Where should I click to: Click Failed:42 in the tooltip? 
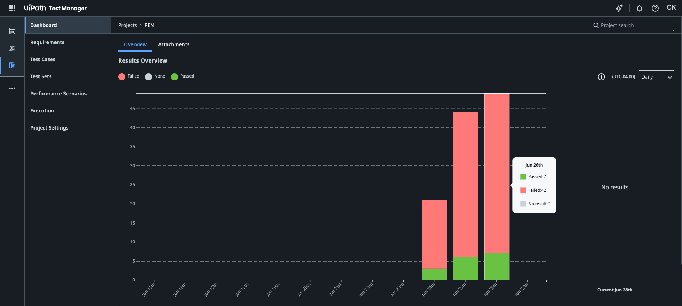pos(533,190)
